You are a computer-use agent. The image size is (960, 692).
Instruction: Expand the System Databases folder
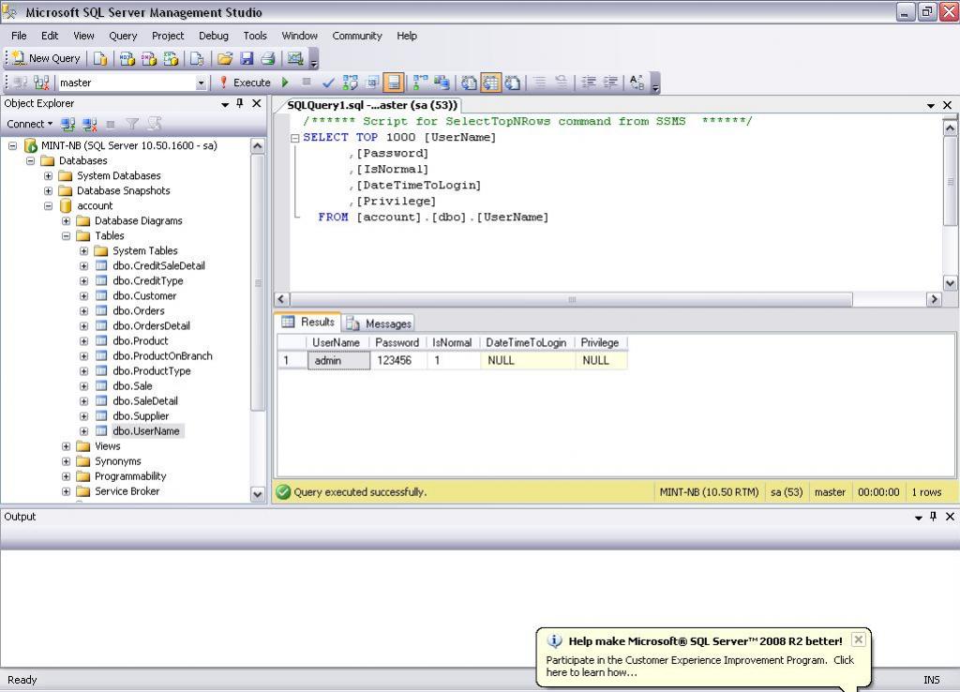[49, 175]
